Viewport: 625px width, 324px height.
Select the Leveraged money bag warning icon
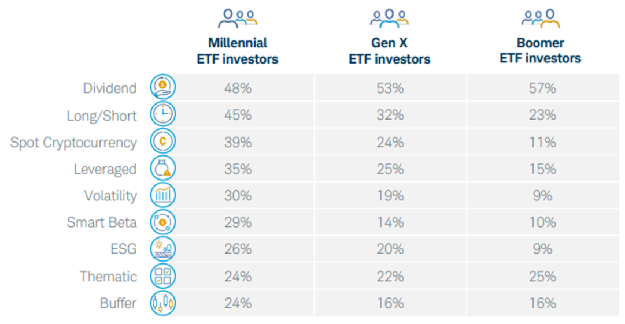(x=162, y=168)
